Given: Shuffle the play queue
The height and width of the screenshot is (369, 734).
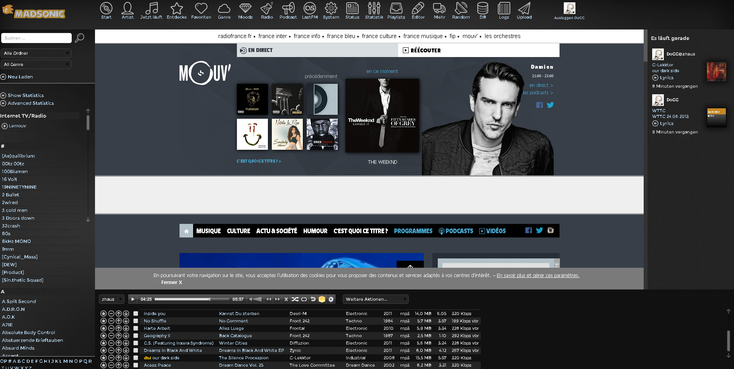Looking at the screenshot, I should (295, 299).
